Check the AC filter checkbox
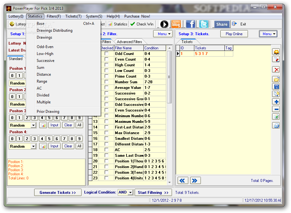The width and height of the screenshot is (291, 213). [x=106, y=150]
